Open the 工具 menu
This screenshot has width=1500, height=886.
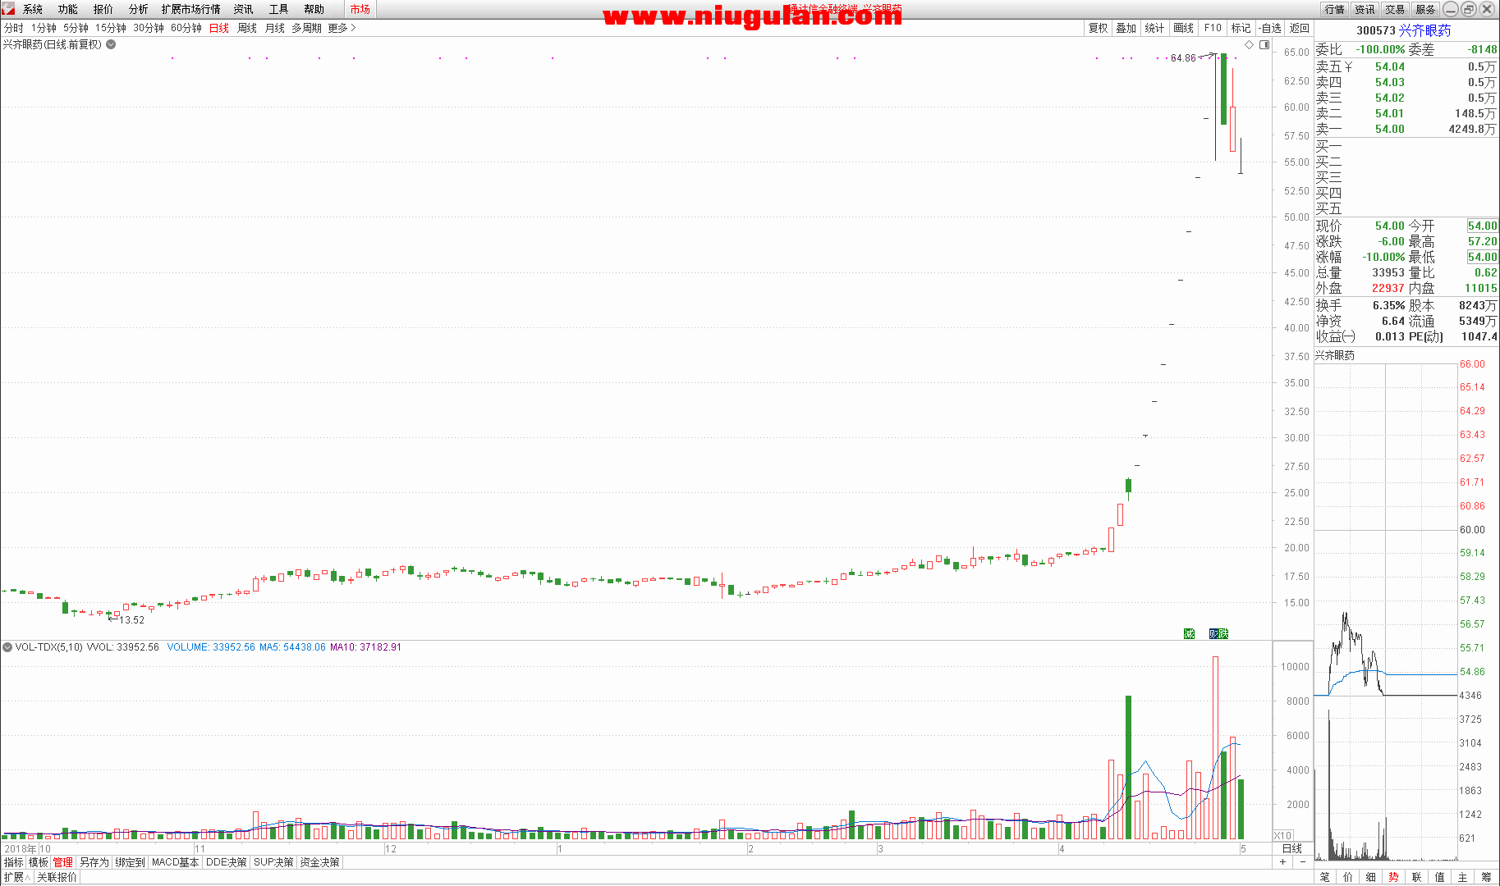279,9
